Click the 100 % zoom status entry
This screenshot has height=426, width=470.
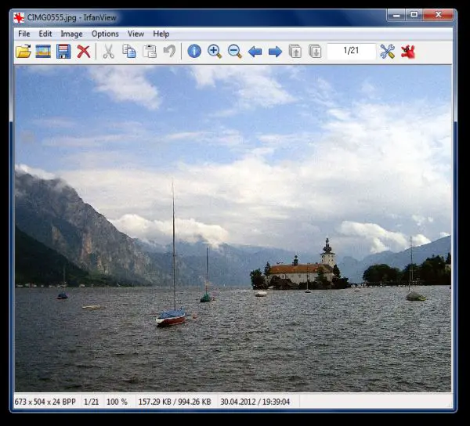tap(117, 402)
